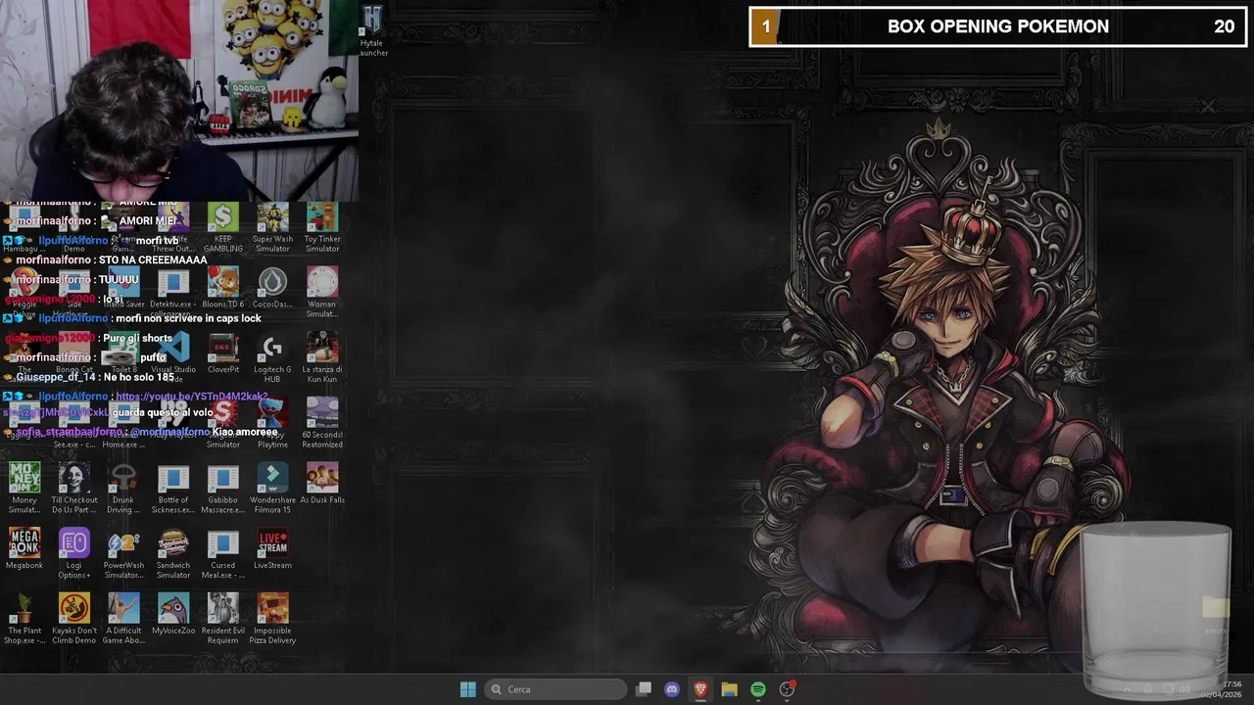Open OBS Studio from the taskbar

click(x=787, y=689)
